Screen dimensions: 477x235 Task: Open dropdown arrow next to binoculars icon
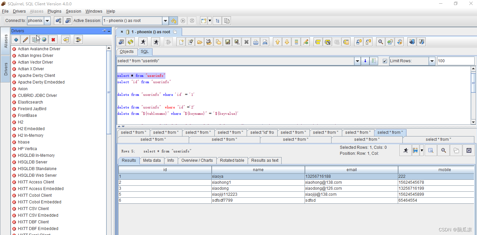422,150
